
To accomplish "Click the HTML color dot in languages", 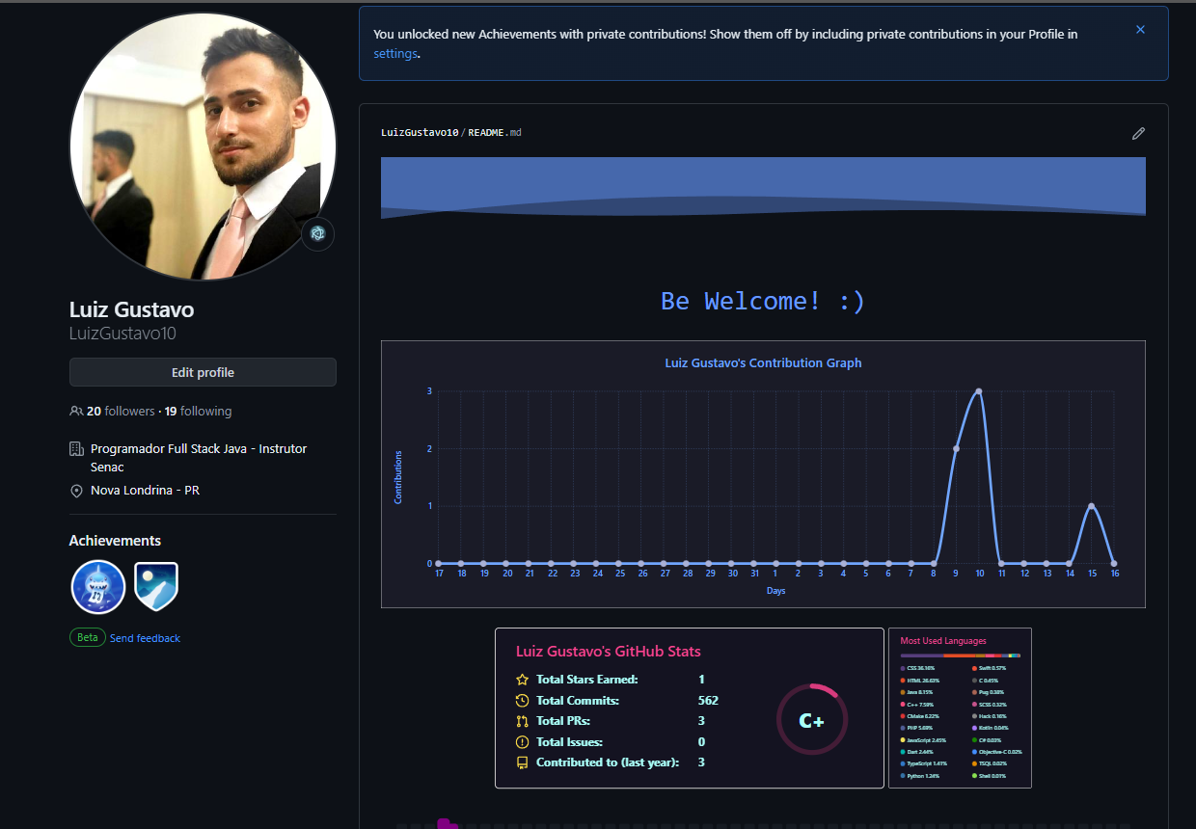I will pyautogui.click(x=903, y=681).
